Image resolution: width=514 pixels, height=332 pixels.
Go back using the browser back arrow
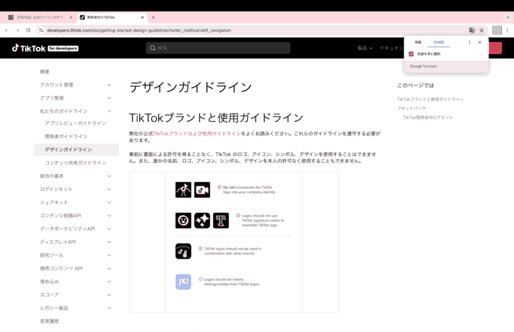pos(7,30)
